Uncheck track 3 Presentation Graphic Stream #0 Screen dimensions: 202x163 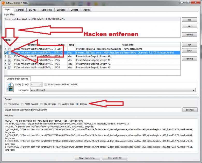click(x=10, y=56)
